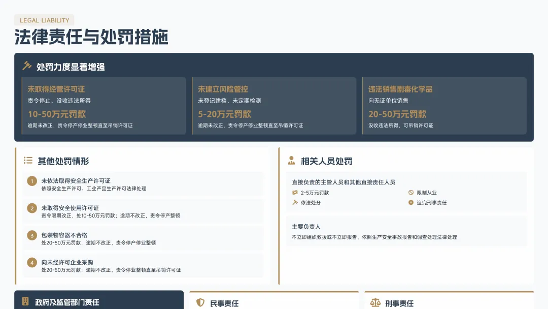Click the heading 处罚力度显著增强

[71, 67]
